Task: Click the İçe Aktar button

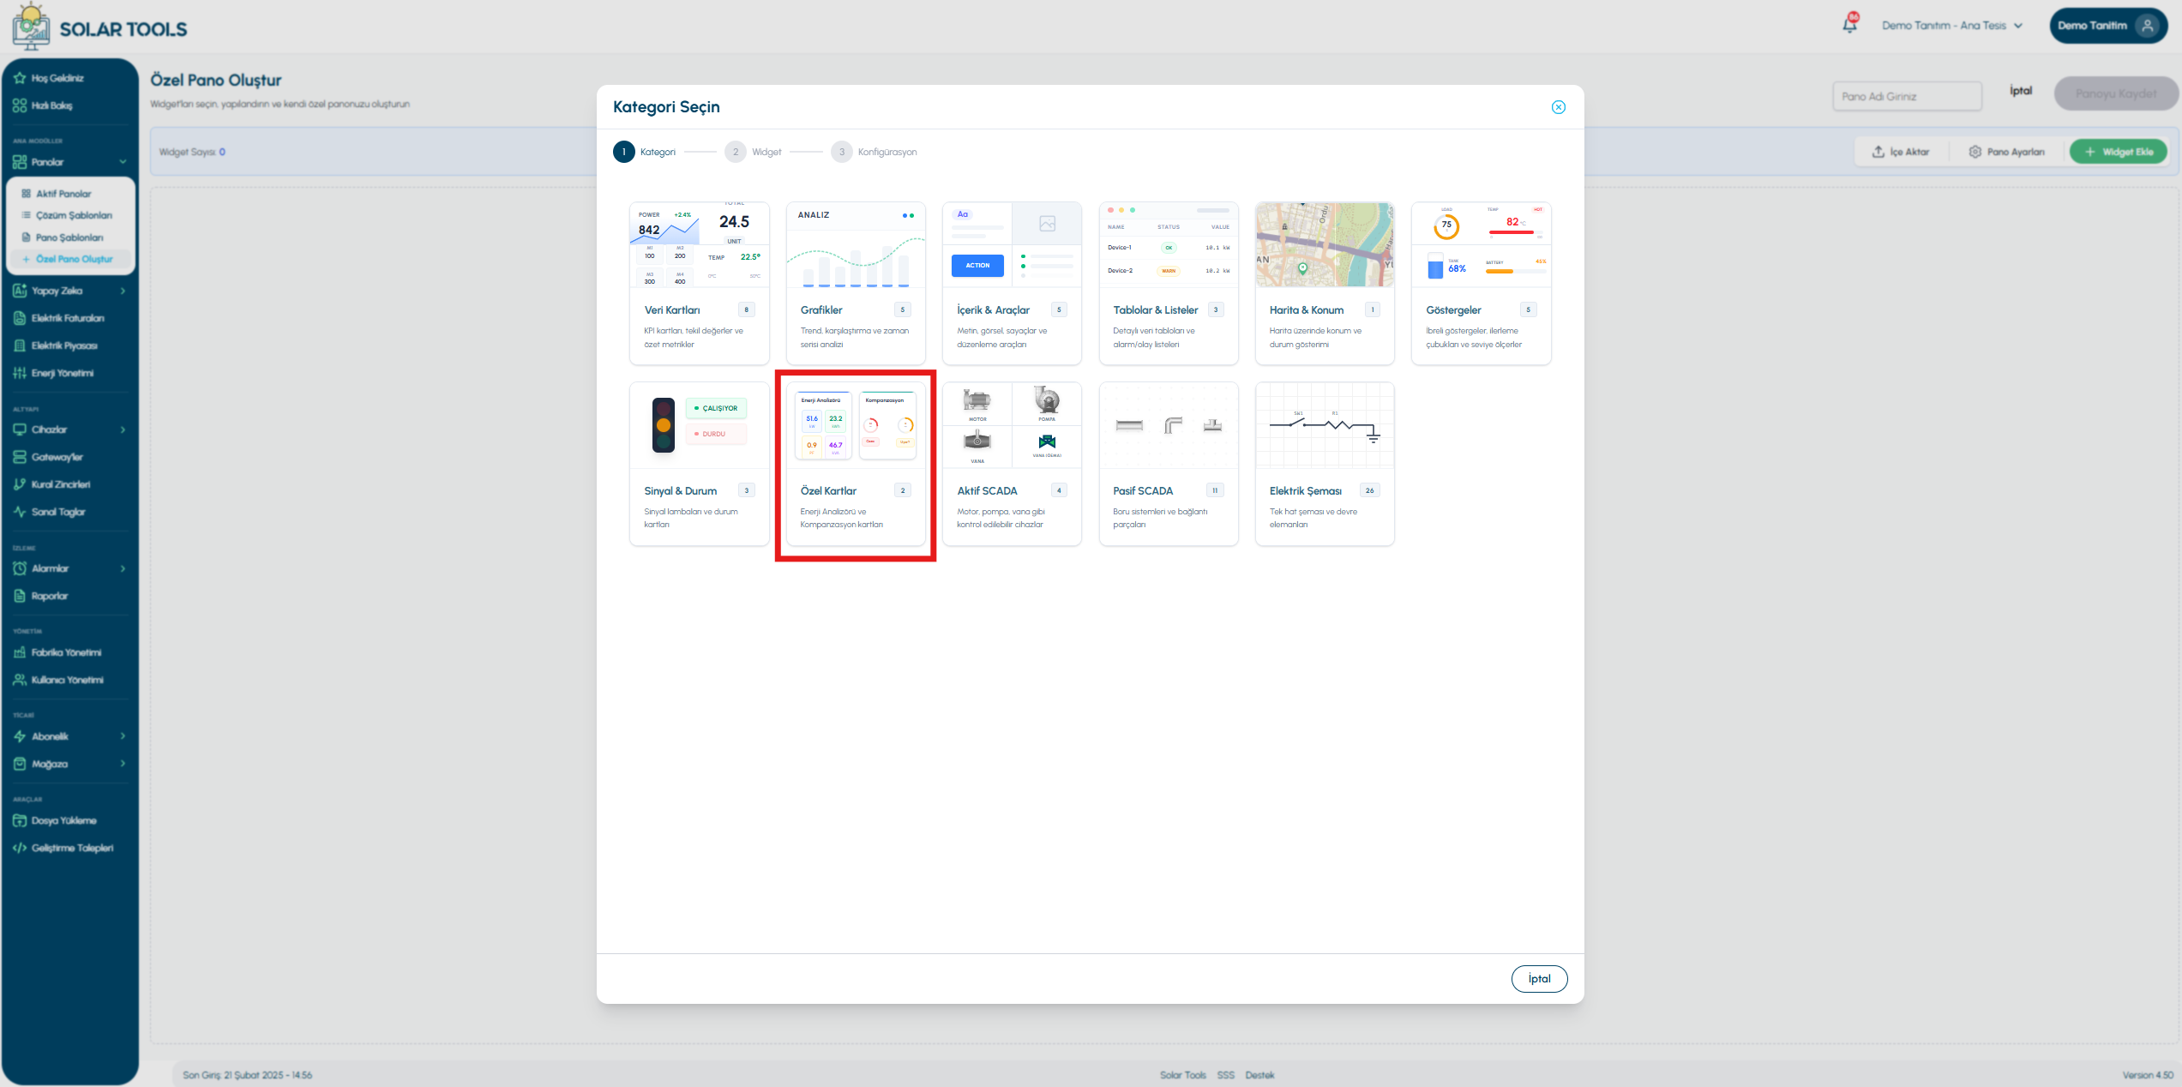Action: coord(1900,152)
